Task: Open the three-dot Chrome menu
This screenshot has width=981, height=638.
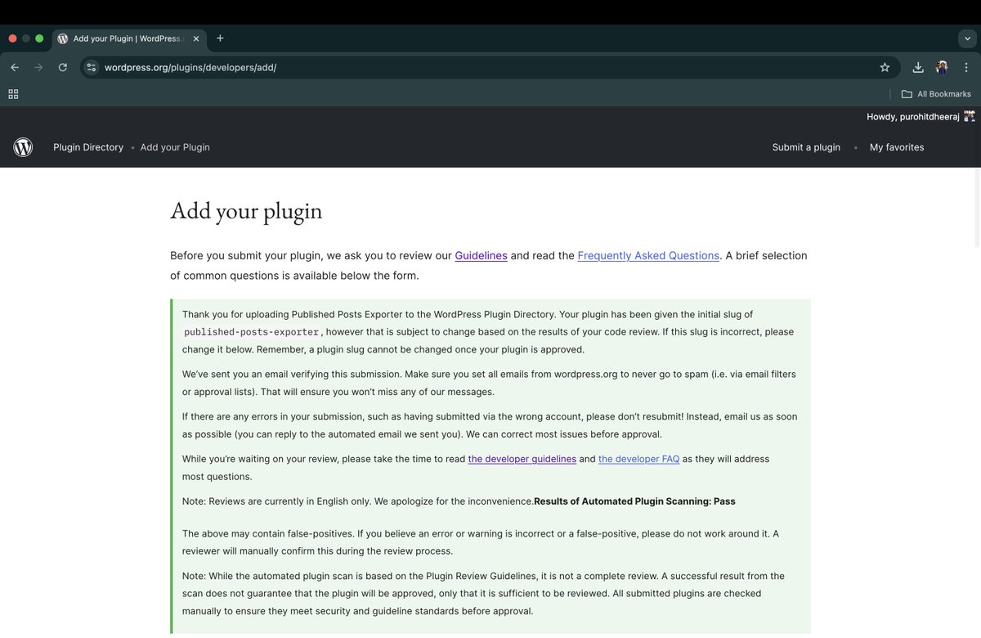Action: point(966,67)
